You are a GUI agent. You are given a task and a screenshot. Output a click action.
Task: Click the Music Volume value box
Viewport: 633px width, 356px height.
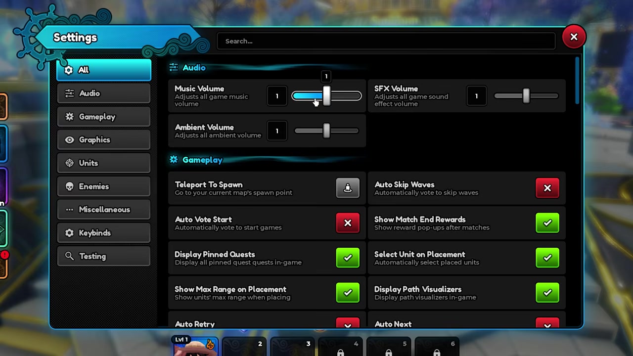pos(277,96)
